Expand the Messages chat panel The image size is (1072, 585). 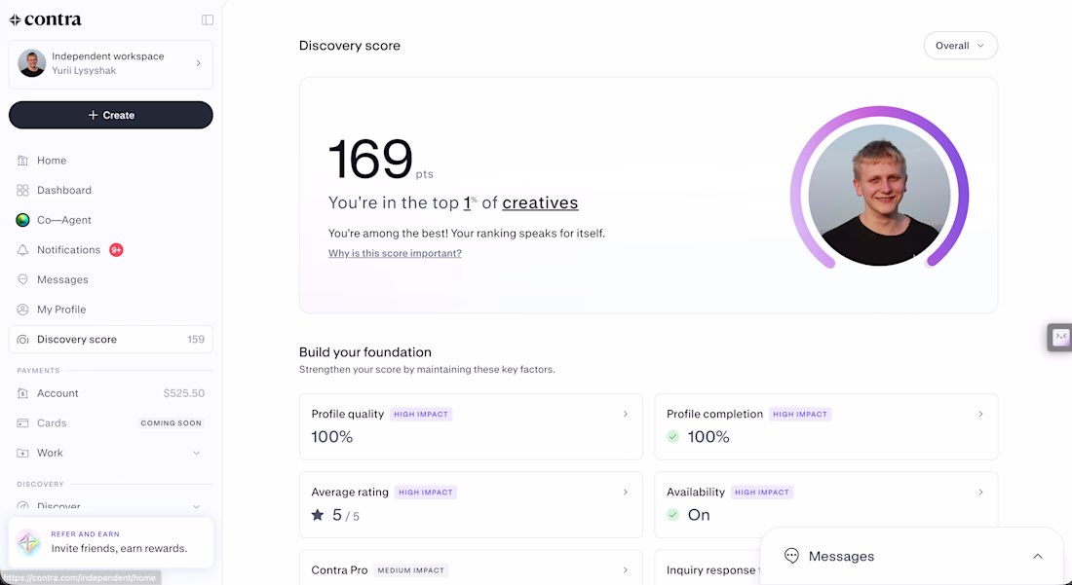point(1037,557)
